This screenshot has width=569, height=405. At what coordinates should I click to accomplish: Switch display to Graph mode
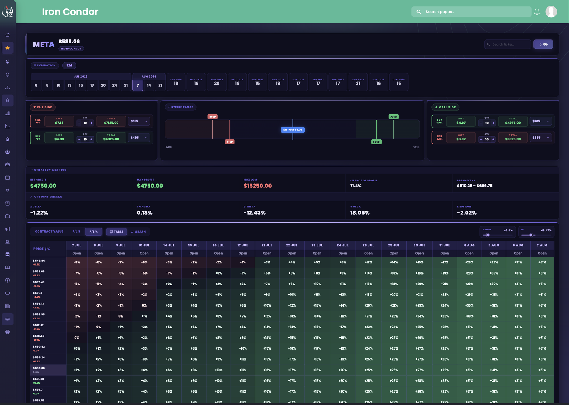(x=138, y=231)
